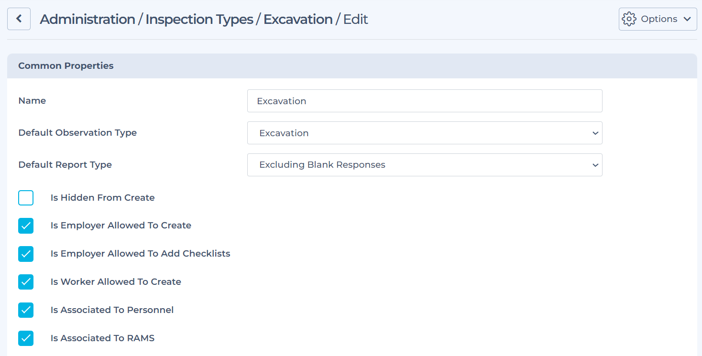702x356 pixels.
Task: Open Inspection Types breadcrumb
Action: pos(199,19)
